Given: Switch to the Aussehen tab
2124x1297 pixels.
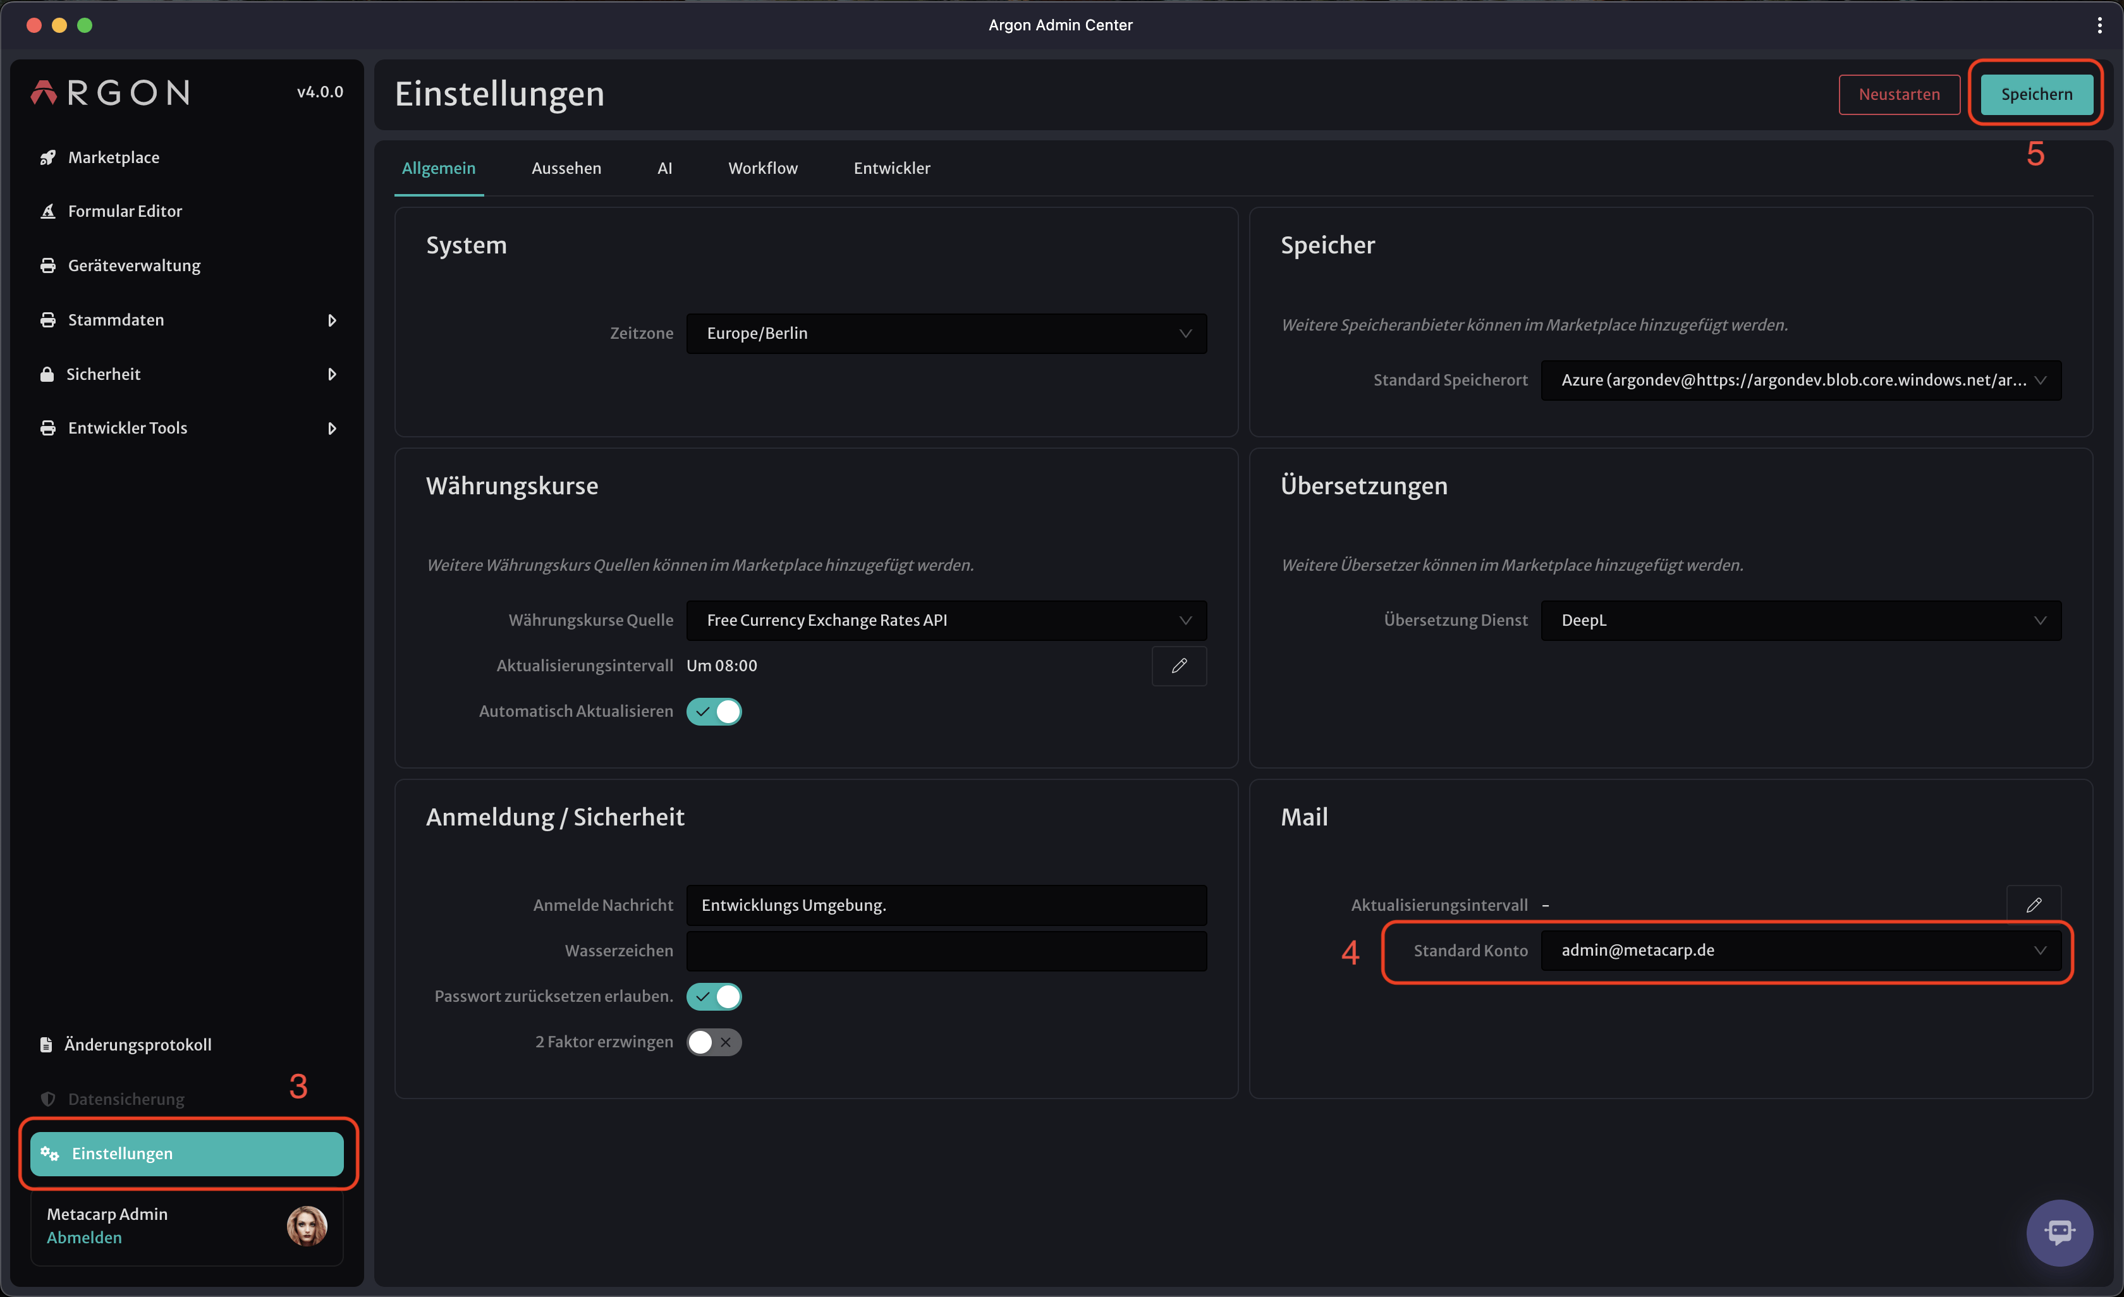Looking at the screenshot, I should 566,168.
